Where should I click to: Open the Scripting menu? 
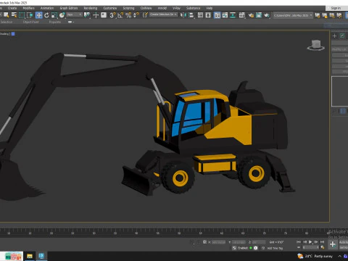128,8
